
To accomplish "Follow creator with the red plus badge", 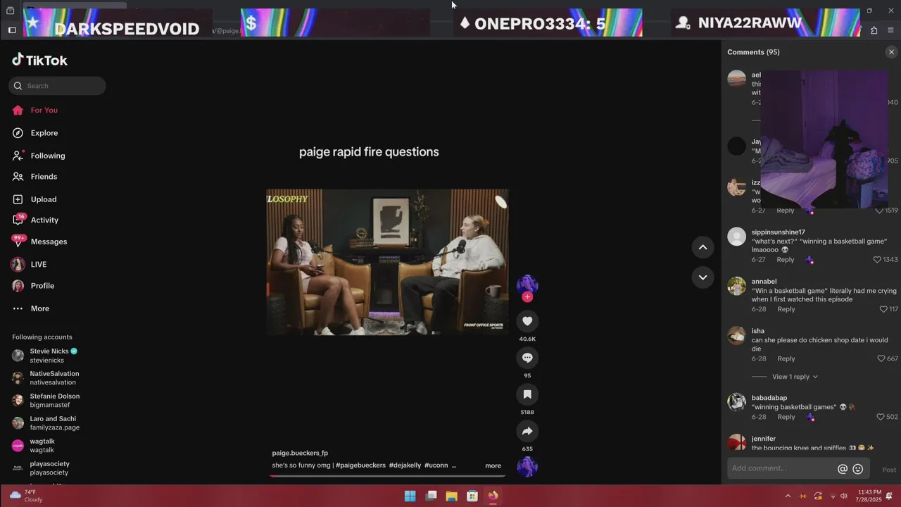I will (x=527, y=296).
